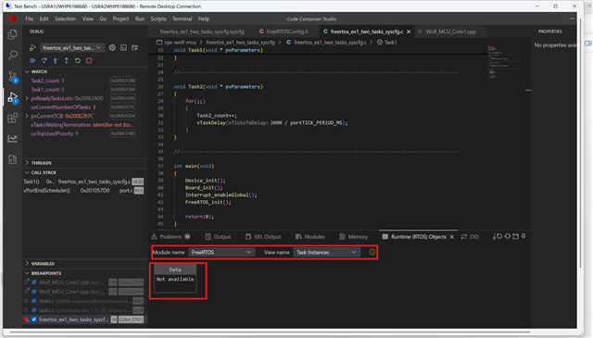Open the Extensions icon in activity bar
Image resolution: width=593 pixels, height=338 pixels.
click(12, 118)
